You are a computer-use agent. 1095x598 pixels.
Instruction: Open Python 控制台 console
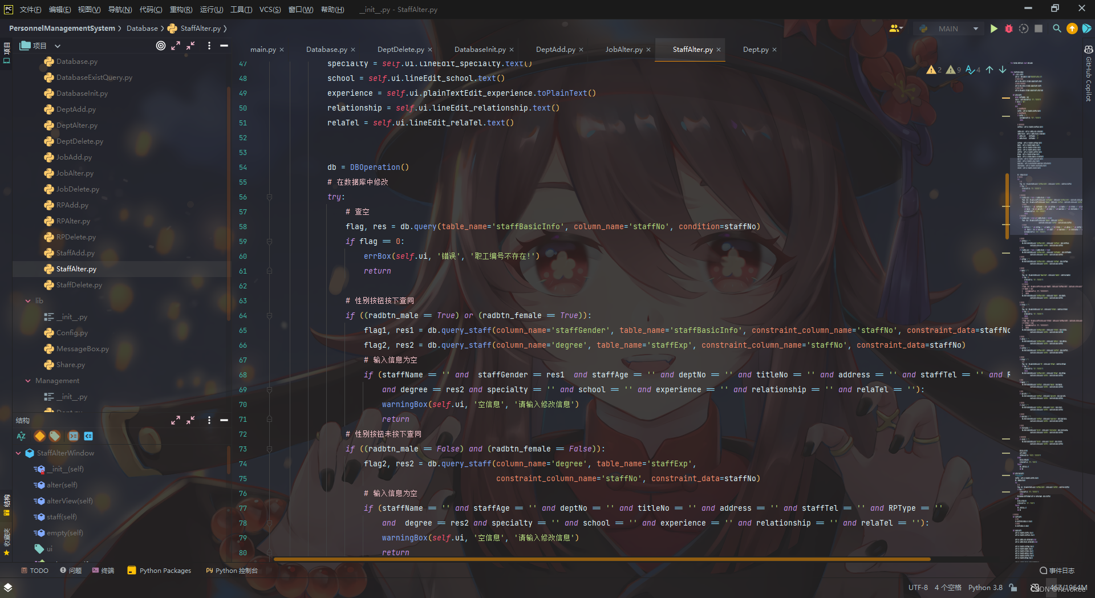(232, 571)
